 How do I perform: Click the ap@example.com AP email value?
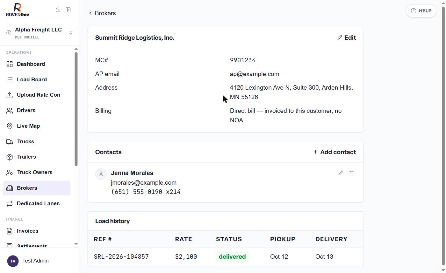(x=255, y=74)
